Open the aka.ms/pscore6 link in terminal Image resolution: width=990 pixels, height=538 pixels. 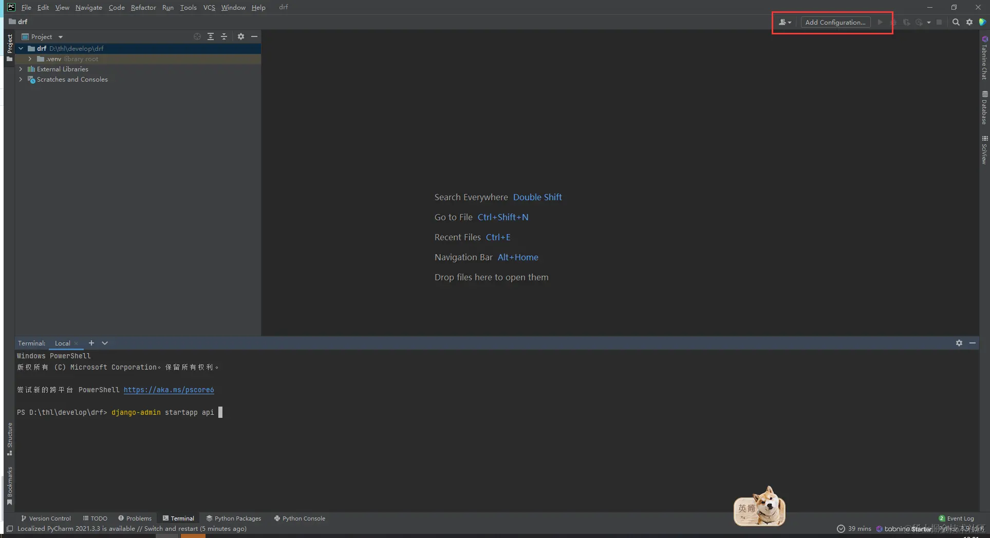169,390
